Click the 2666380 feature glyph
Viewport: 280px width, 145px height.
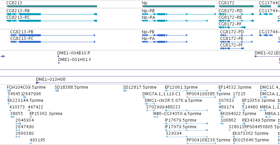tap(17, 137)
